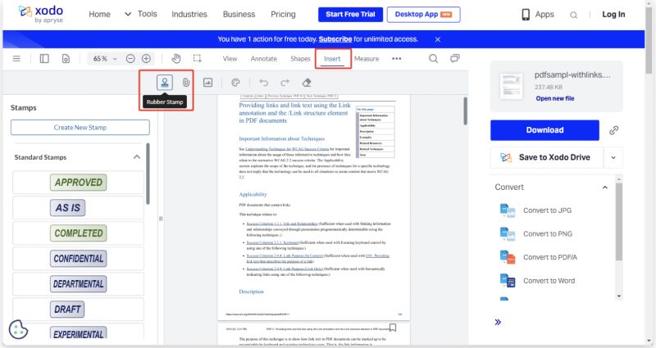Open the comments panel icon

pos(455,59)
